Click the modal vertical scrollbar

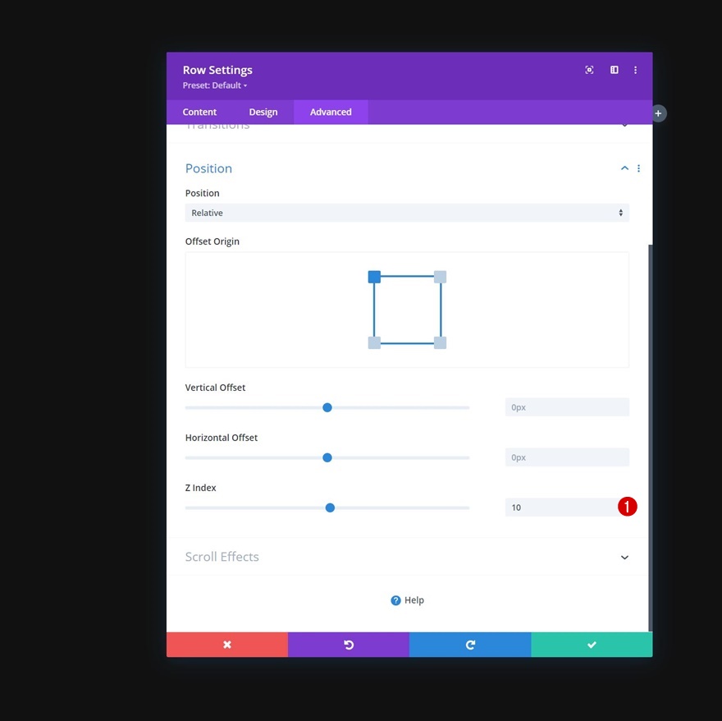point(650,438)
